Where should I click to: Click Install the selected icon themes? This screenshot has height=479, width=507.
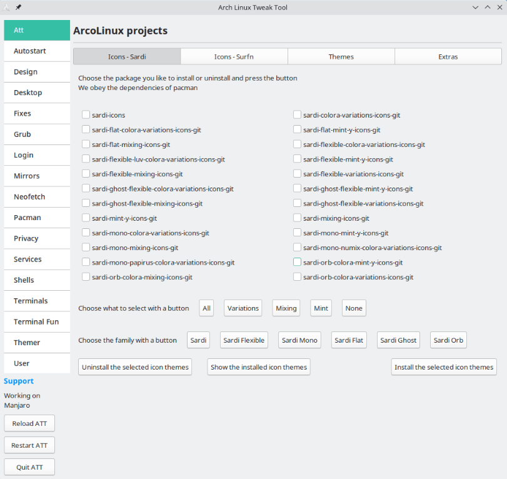pos(444,367)
